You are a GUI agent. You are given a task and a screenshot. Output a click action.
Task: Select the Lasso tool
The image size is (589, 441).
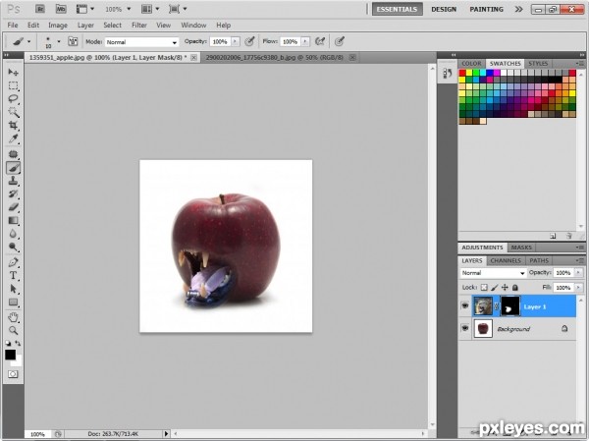pos(13,99)
